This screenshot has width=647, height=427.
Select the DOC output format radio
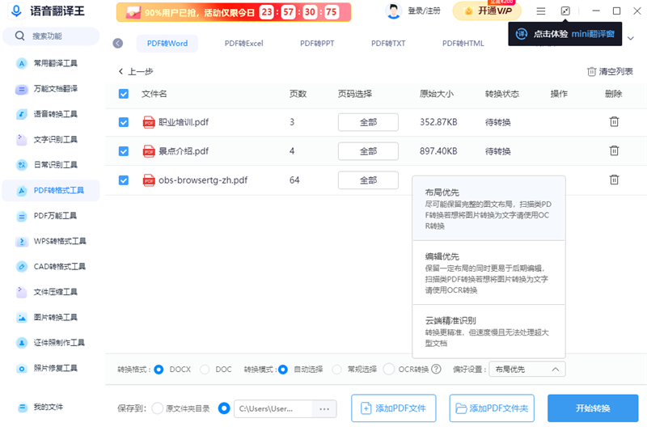pyautogui.click(x=205, y=370)
